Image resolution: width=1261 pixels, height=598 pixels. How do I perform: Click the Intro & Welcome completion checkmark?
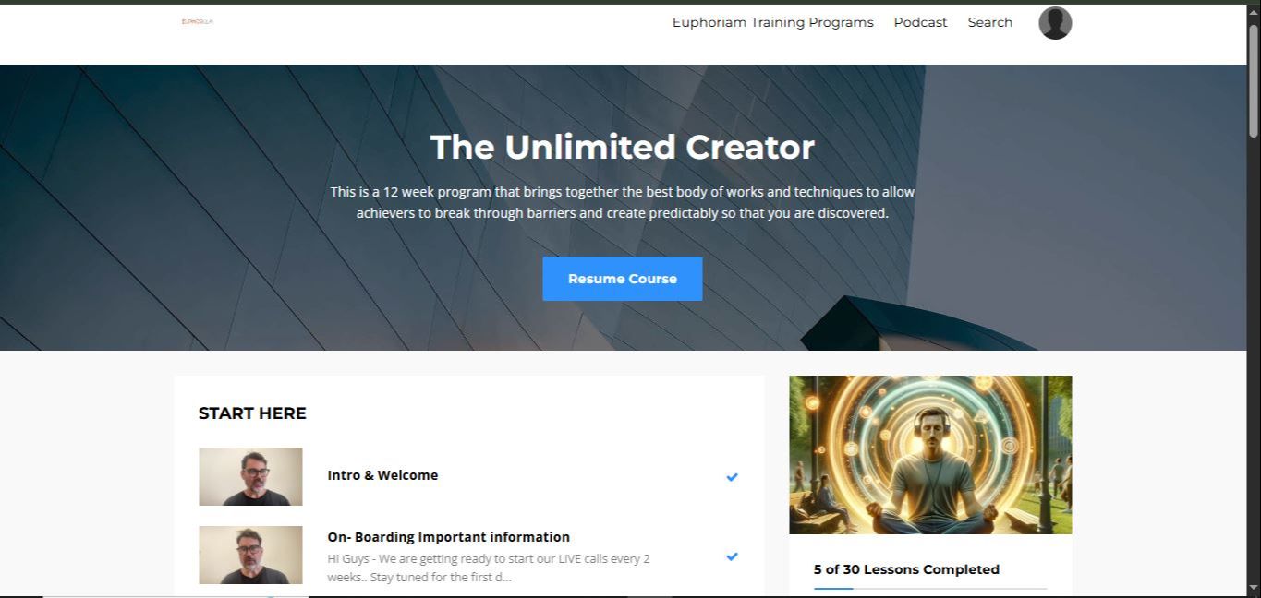coord(732,477)
